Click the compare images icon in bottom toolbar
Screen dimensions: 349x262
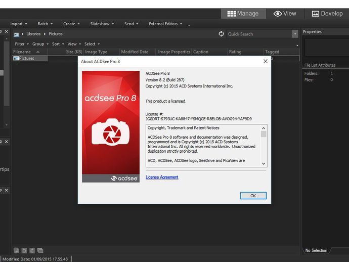(x=40, y=251)
